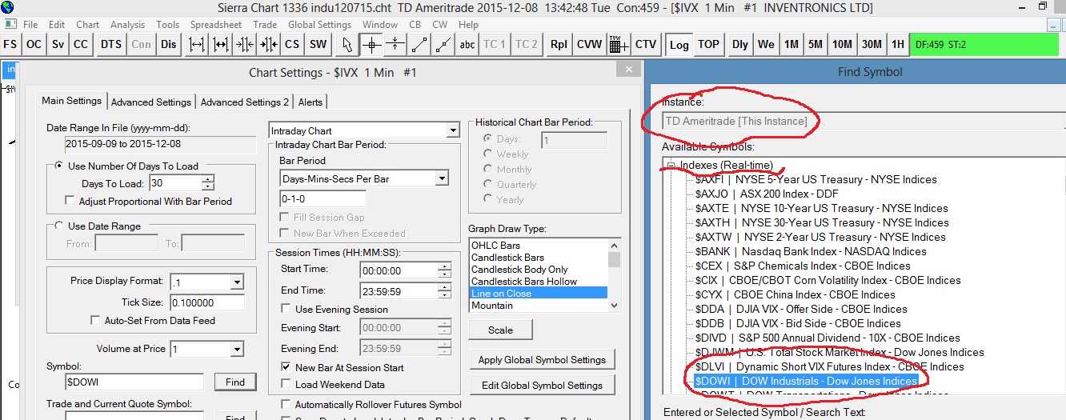This screenshot has width=1066, height=420.
Task: Open the TVW grid window icon
Action: click(x=619, y=44)
